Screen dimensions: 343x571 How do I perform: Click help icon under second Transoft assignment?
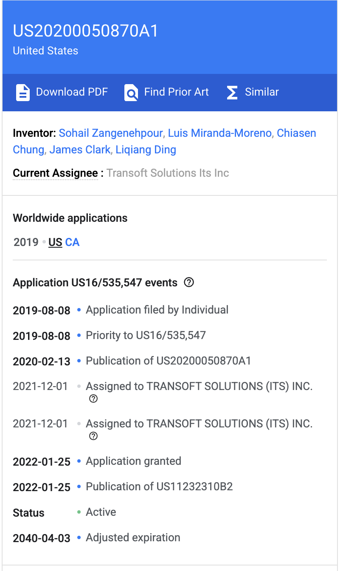point(93,436)
